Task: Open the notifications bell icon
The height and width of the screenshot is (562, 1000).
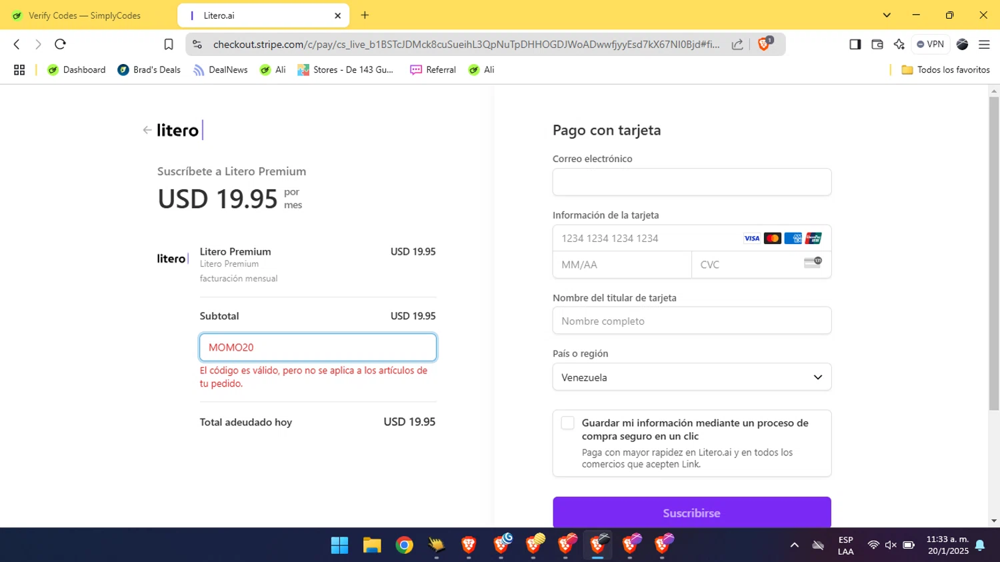Action: coord(980,545)
